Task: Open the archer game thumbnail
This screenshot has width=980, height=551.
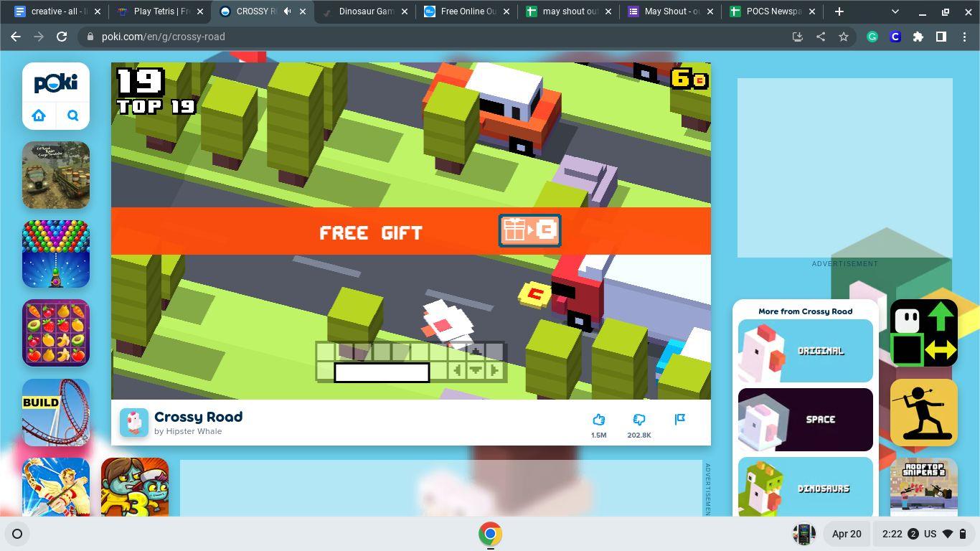Action: pyautogui.click(x=56, y=486)
